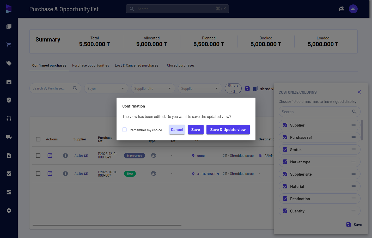Screen dimensions: 372x238
Task: Click the bookmarks saved views icon
Action: pyautogui.click(x=255, y=89)
